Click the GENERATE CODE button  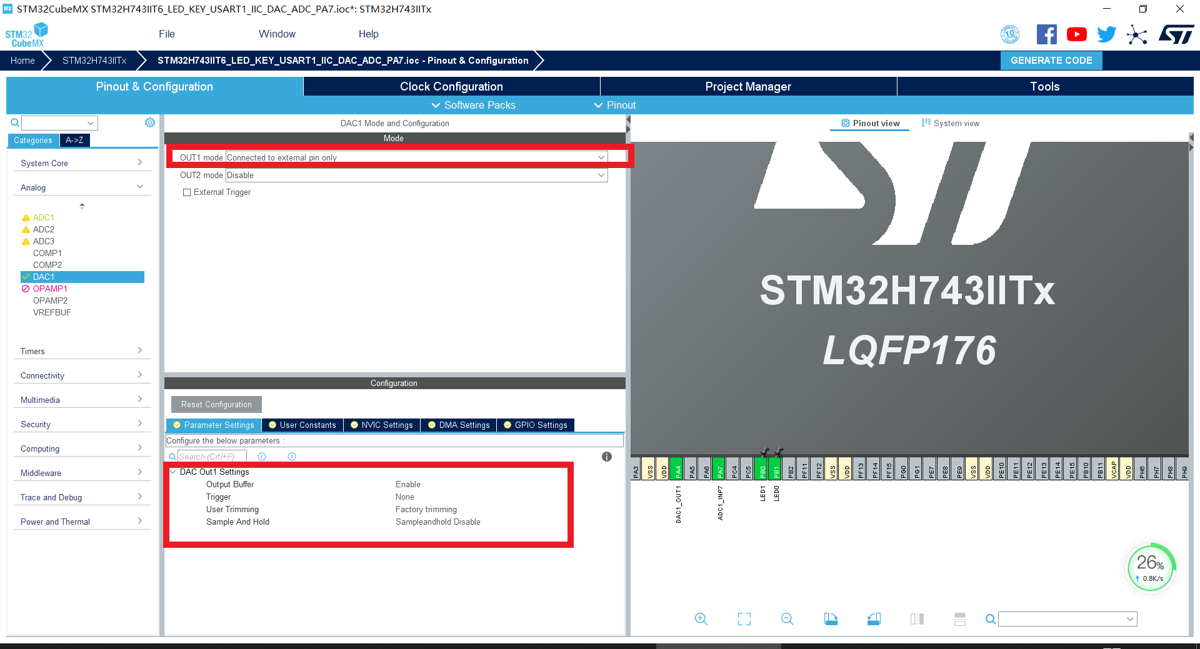1051,60
